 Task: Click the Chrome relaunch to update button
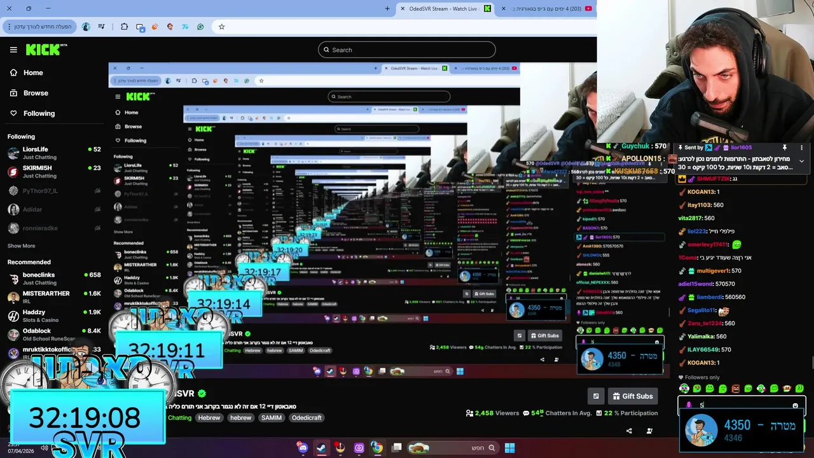click(38, 27)
